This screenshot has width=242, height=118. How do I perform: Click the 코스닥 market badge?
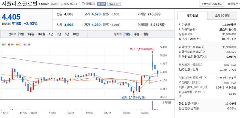(54, 4)
